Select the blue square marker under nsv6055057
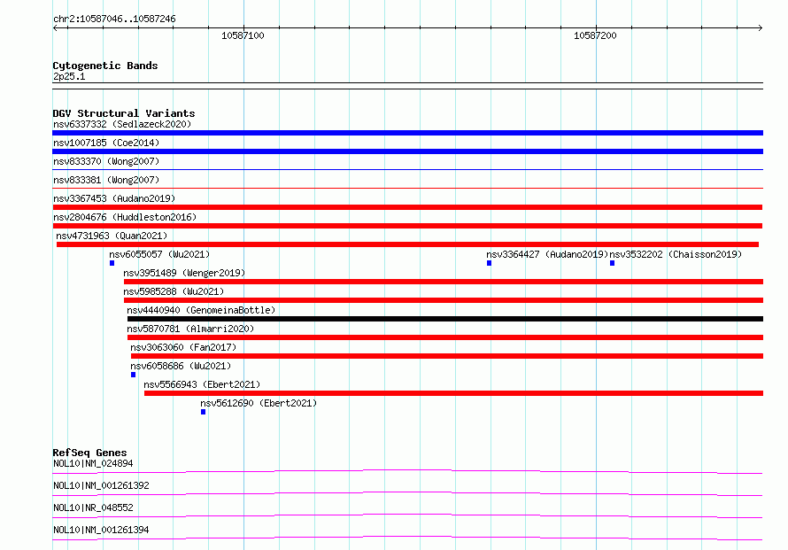Image resolution: width=788 pixels, height=550 pixels. coord(112,263)
